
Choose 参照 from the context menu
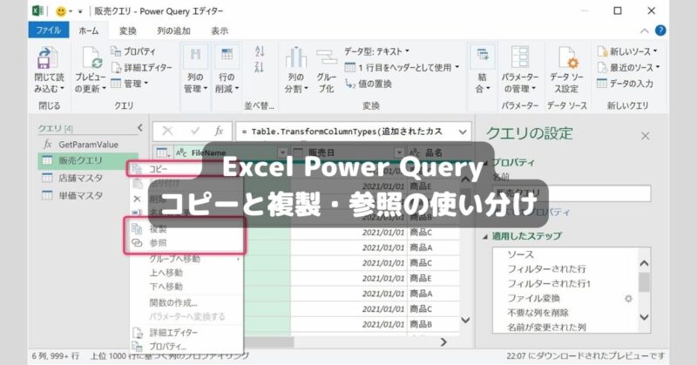158,243
